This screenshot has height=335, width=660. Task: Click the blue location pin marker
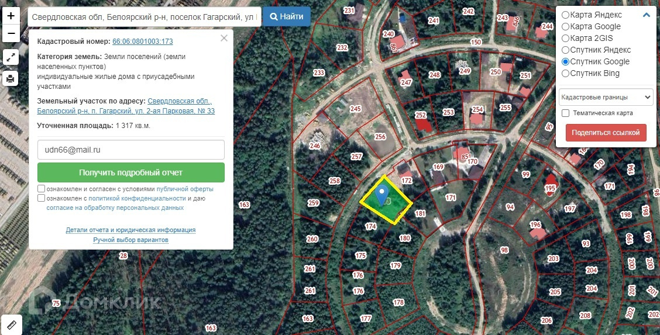click(x=381, y=195)
